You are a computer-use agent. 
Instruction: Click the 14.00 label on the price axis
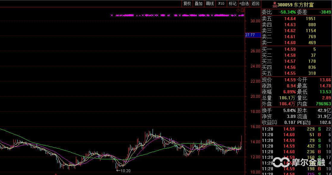click(255, 142)
